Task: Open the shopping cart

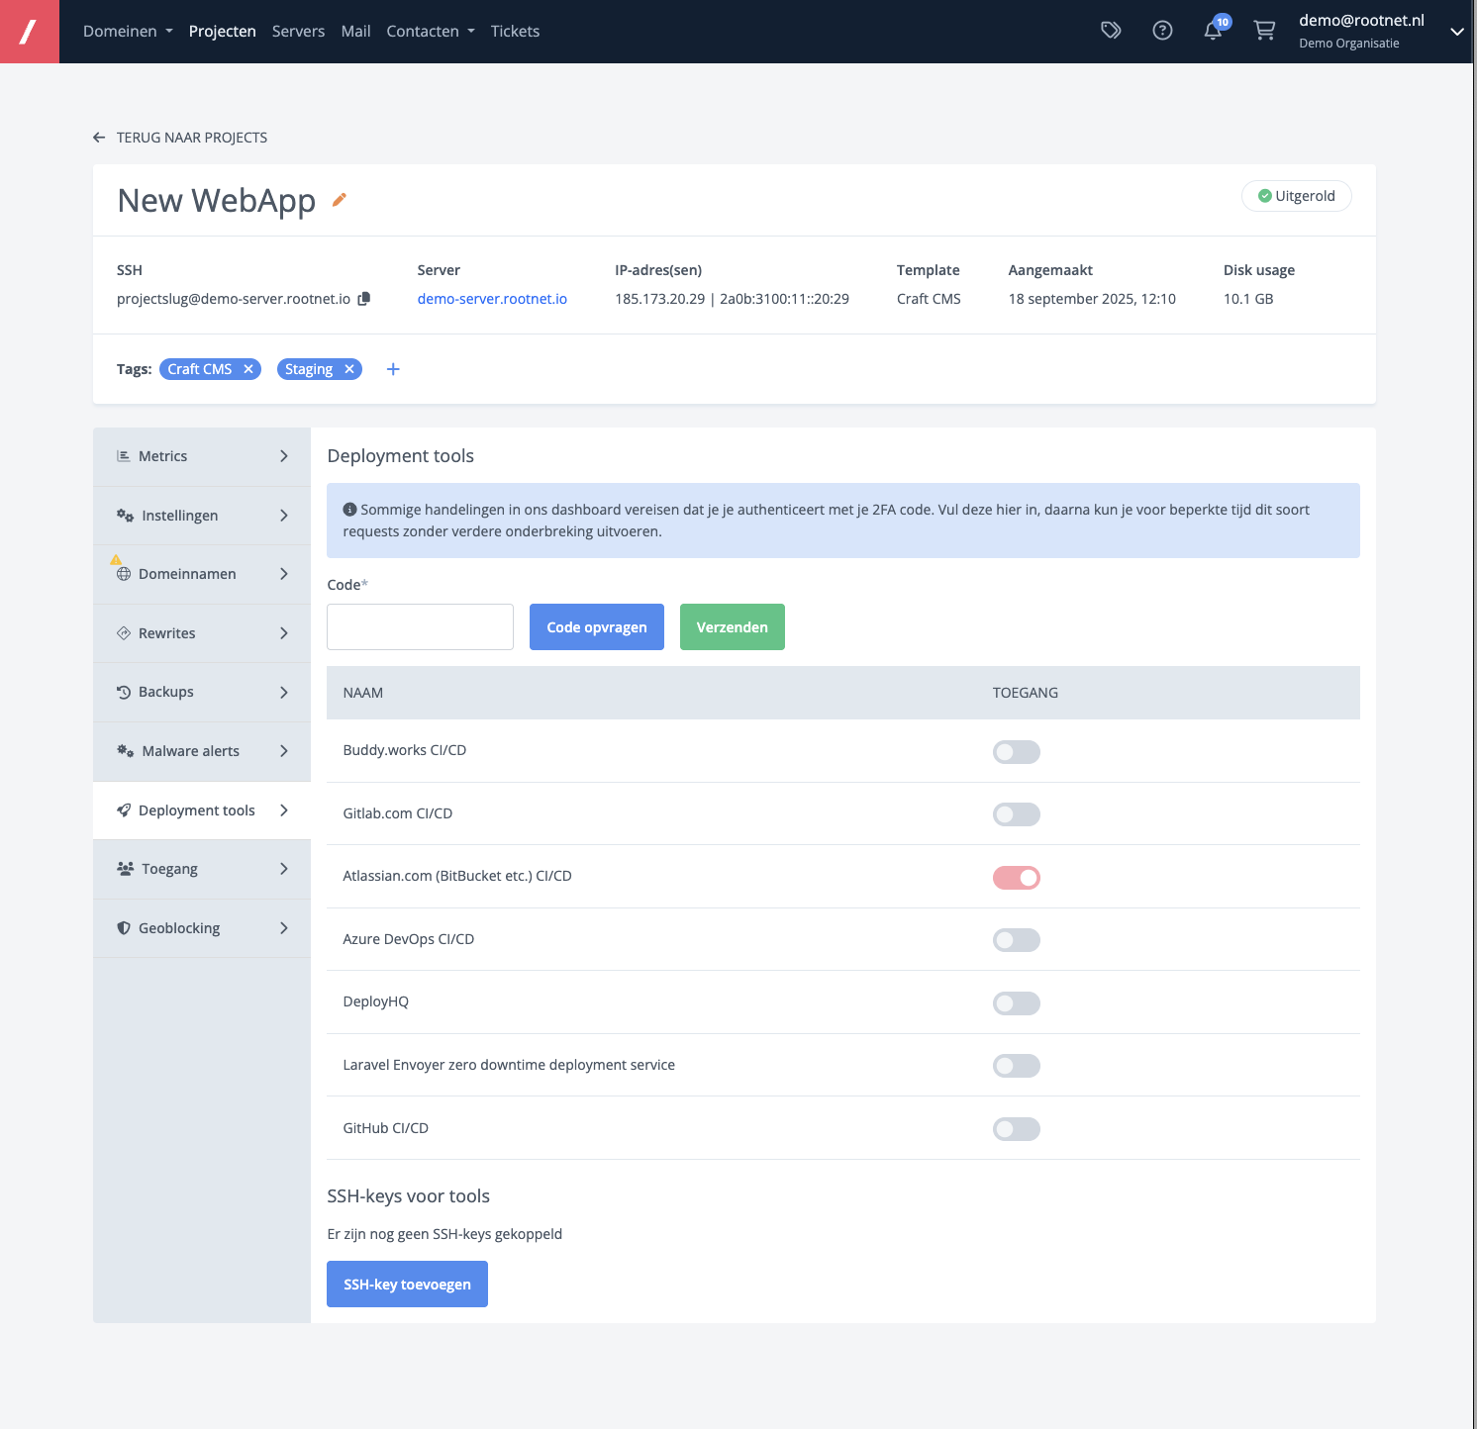Action: pyautogui.click(x=1264, y=31)
